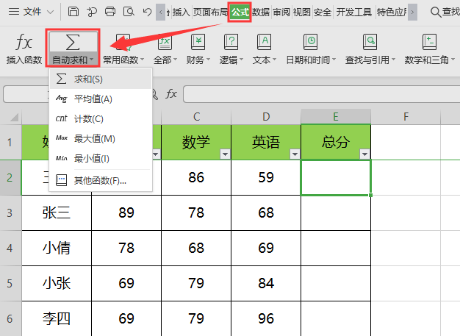Open the 开发工具 tab
Screen dimensions: 460x336
tap(353, 12)
